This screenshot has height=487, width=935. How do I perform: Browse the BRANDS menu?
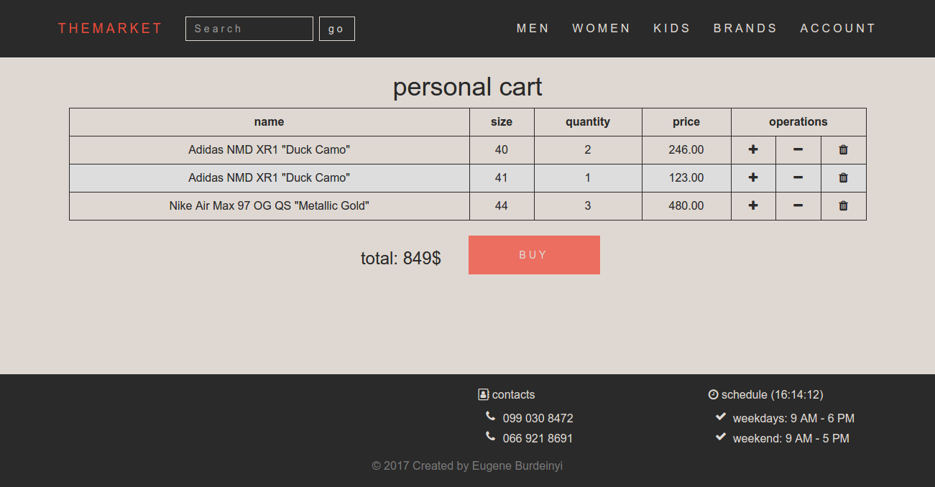[745, 29]
